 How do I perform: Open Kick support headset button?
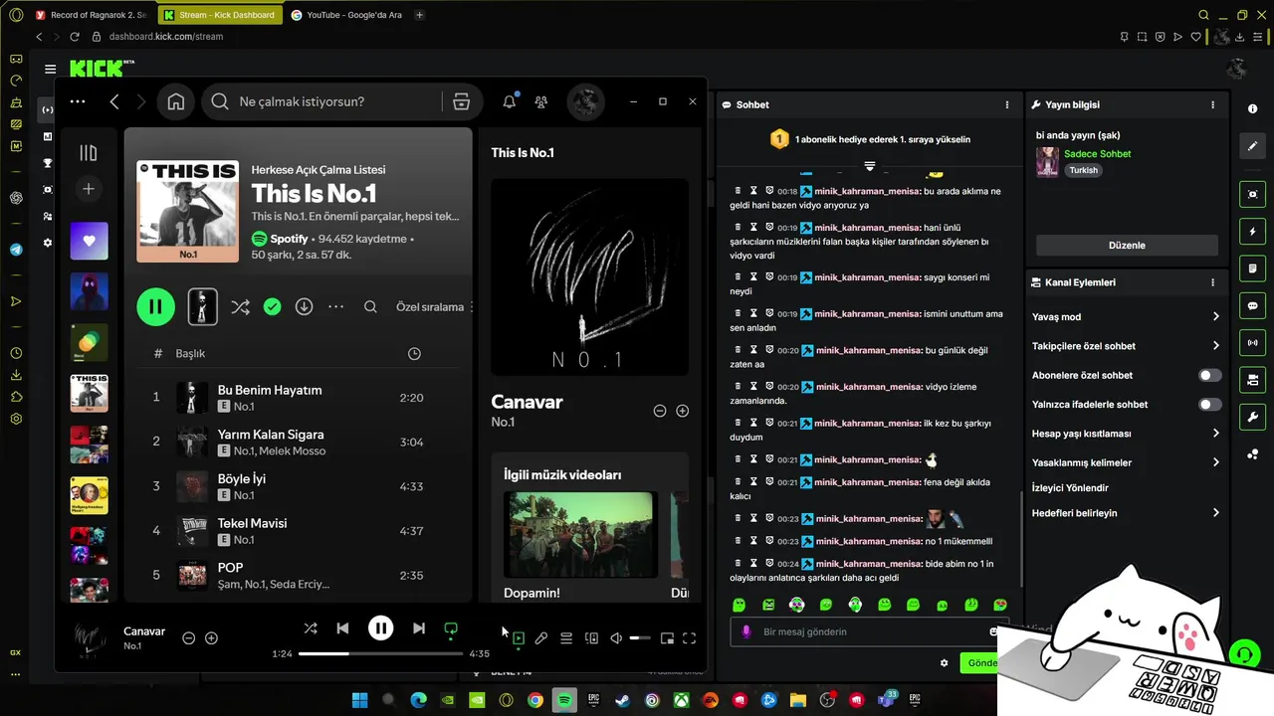(1243, 654)
